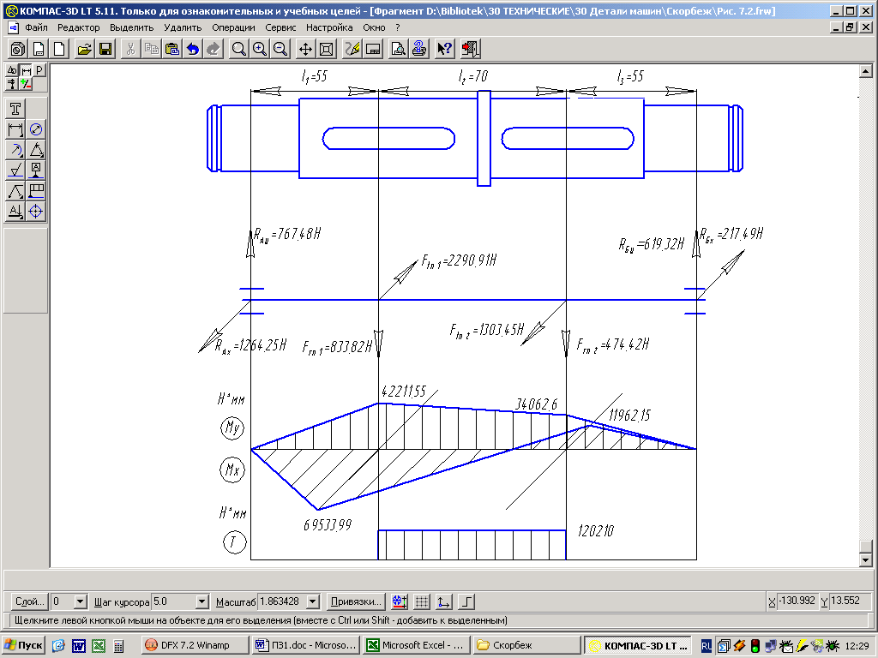Image resolution: width=878 pixels, height=658 pixels.
Task: Click the title block table icon
Action: pos(373,49)
